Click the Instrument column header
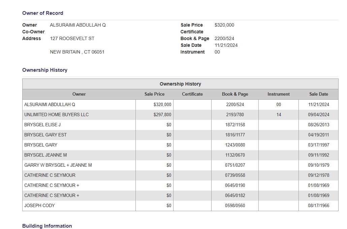This screenshot has height=229, width=347. click(x=278, y=94)
